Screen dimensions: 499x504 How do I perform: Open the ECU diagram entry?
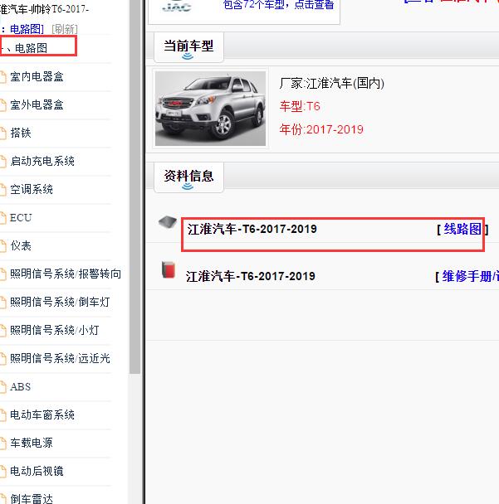pos(21,218)
